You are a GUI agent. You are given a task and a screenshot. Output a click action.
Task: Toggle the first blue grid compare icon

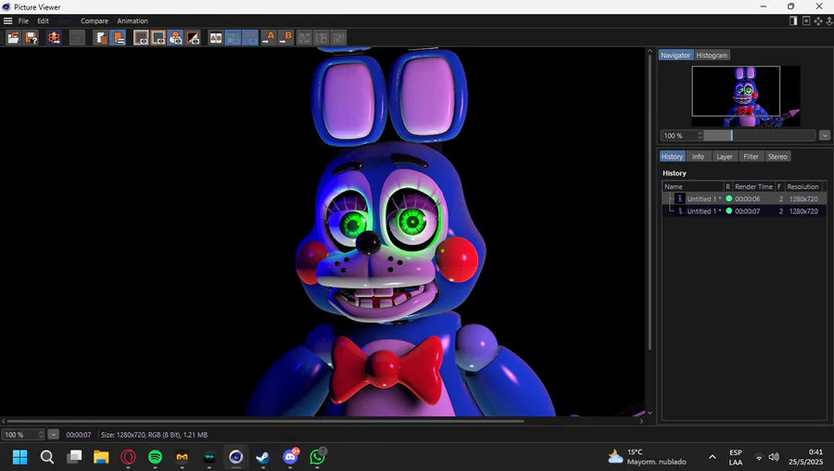(x=233, y=38)
